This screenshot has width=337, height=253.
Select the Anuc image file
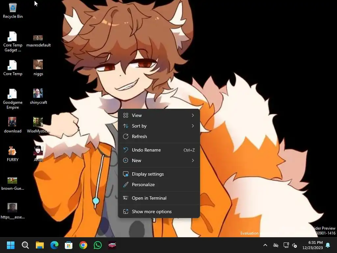38,154
